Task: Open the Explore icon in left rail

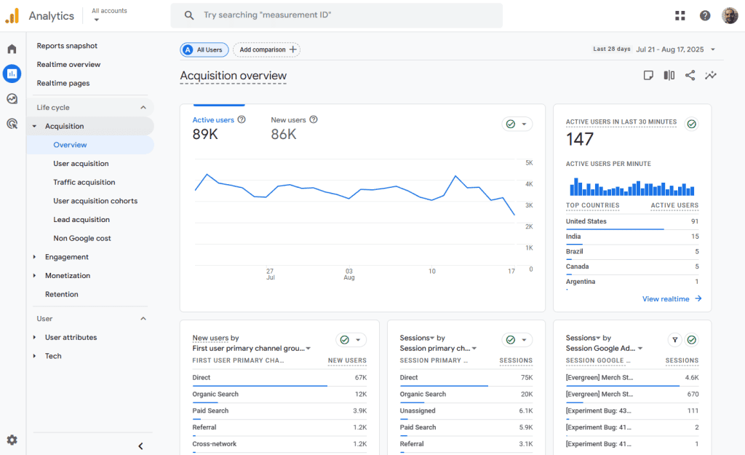Action: click(12, 99)
